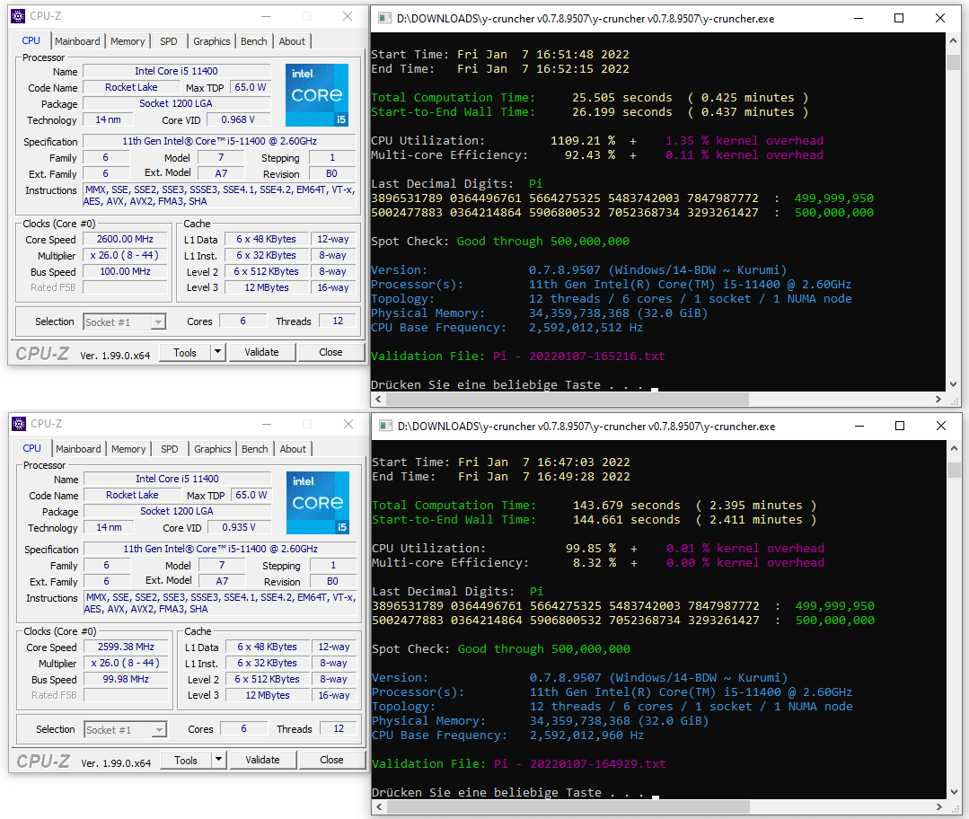
Task: Click Validate button in lower CPU-Z
Action: pyautogui.click(x=262, y=760)
